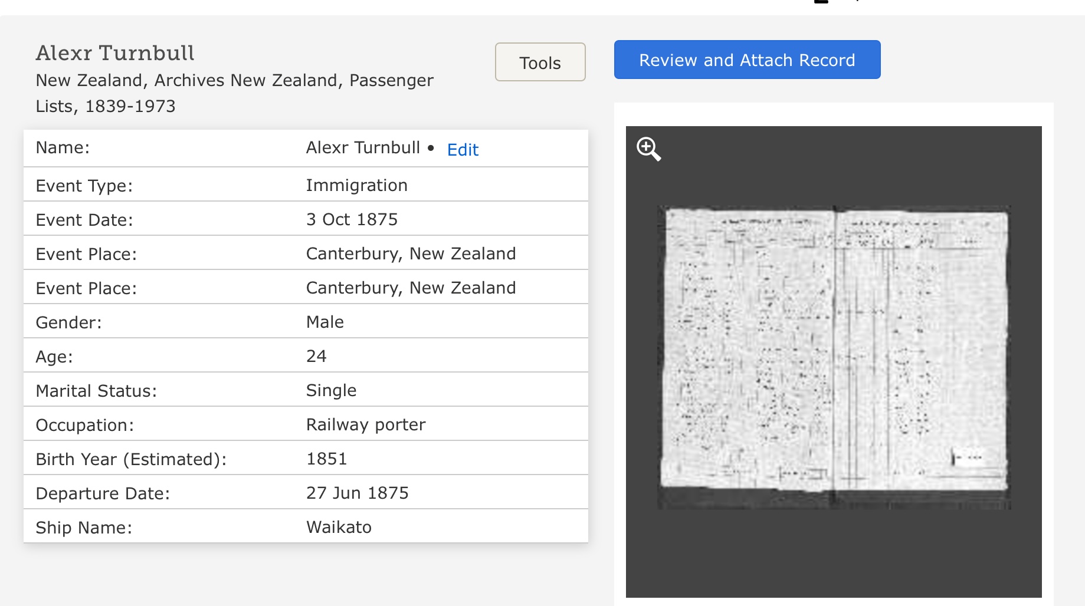Click the 3 Oct 1875 event date
The width and height of the screenshot is (1085, 606).
point(352,219)
